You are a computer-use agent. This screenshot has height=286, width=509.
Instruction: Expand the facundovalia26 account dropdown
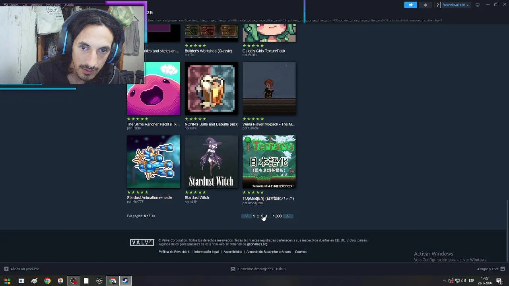456,5
